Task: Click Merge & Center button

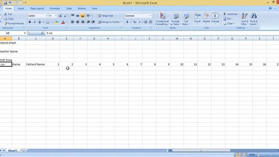Action: [x=109, y=22]
